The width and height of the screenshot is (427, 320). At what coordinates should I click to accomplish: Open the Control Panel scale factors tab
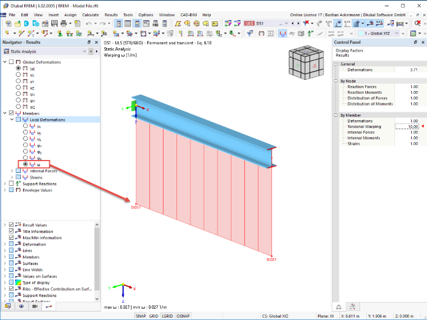(x=338, y=307)
